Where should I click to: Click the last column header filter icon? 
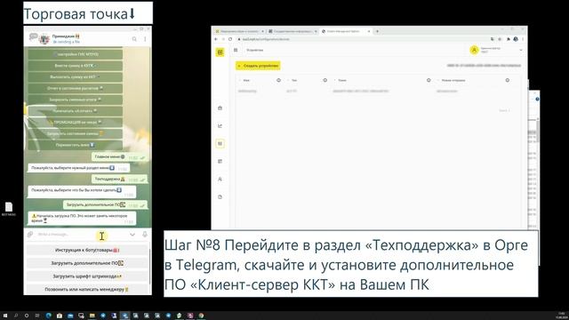508,80
